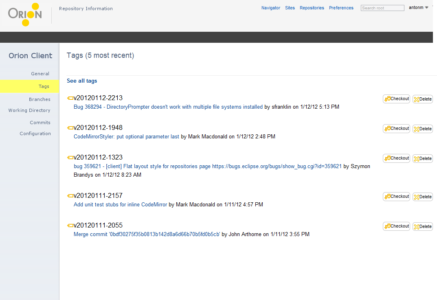This screenshot has width=437, height=300.
Task: Open the Navigator page
Action: 270,8
